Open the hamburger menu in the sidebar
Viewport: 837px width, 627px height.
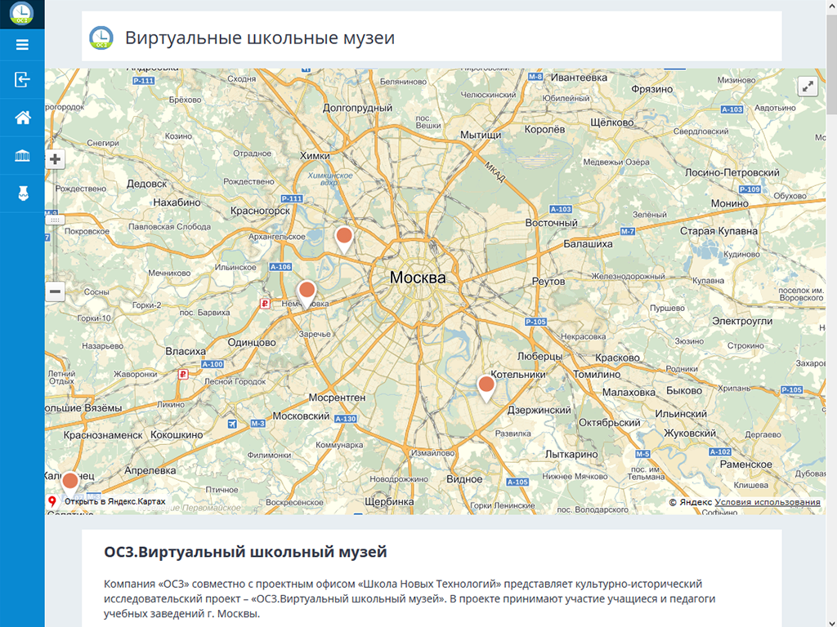pyautogui.click(x=22, y=45)
